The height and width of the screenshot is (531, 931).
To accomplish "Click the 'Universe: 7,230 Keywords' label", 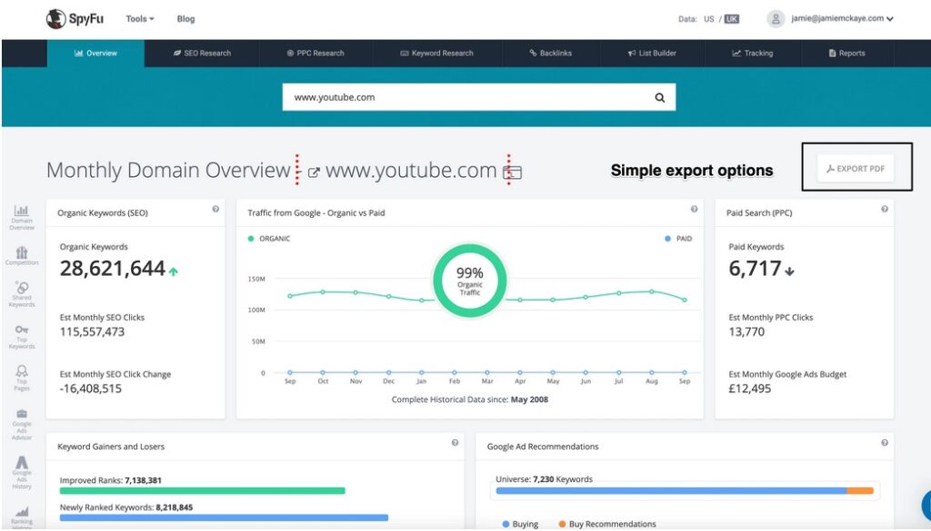I will [x=544, y=479].
